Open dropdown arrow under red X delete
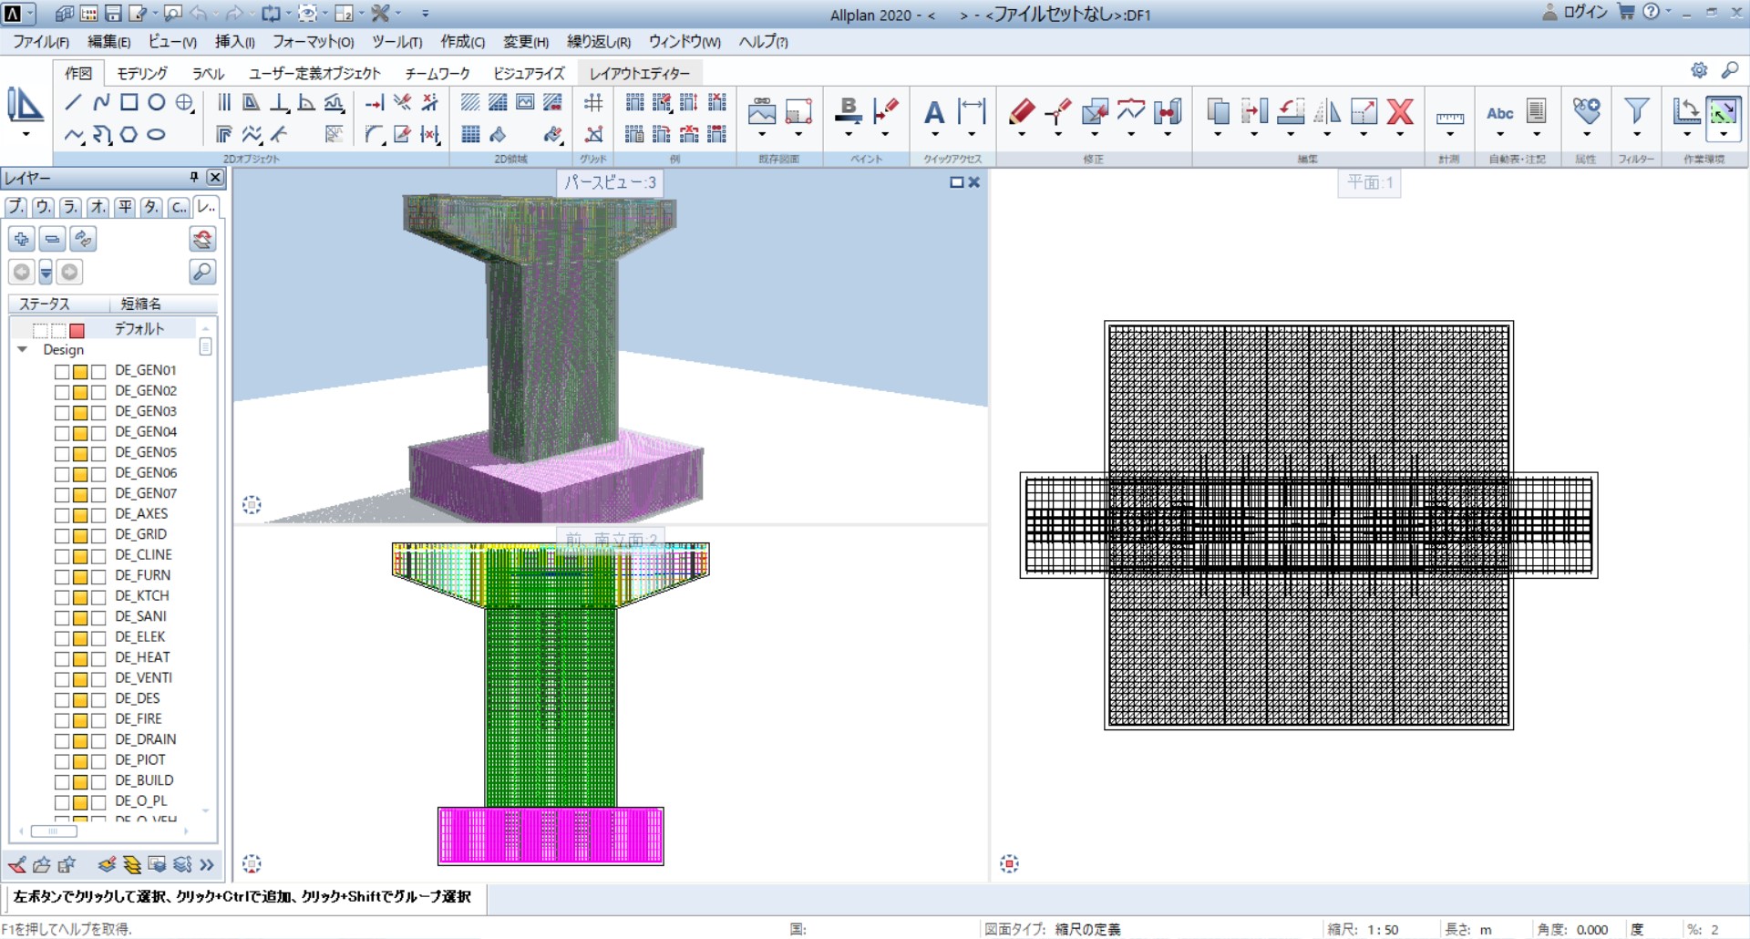 [x=1400, y=135]
